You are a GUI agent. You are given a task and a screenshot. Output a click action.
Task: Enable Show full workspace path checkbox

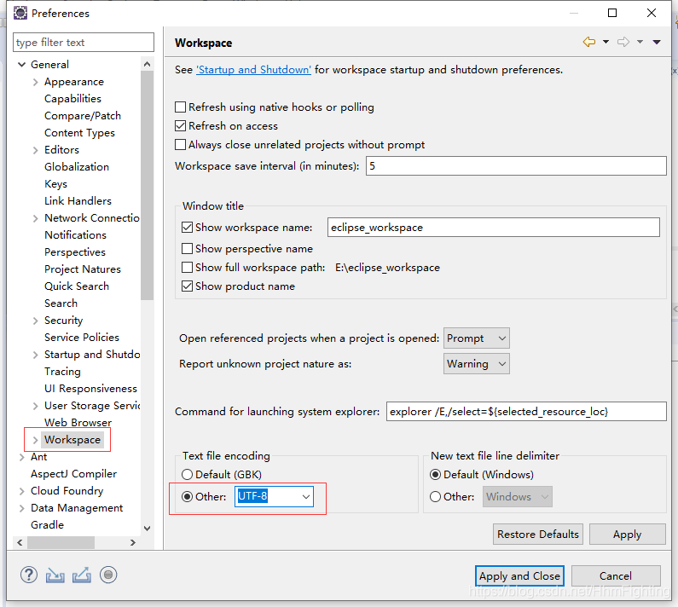[x=187, y=268]
